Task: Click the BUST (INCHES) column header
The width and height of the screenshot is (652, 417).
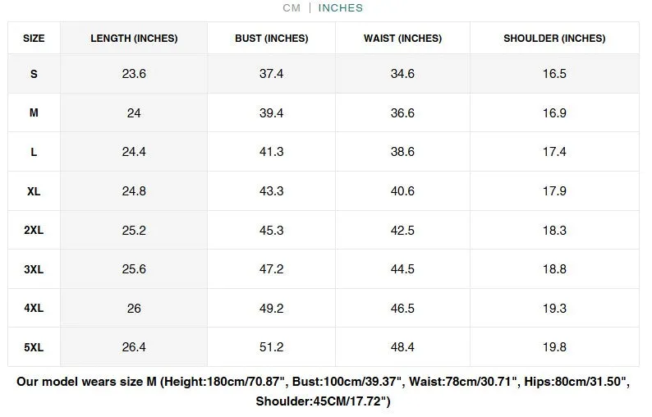Action: tap(272, 39)
